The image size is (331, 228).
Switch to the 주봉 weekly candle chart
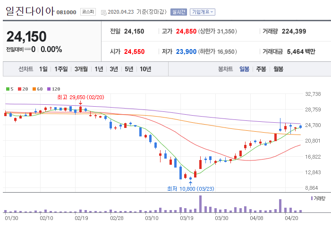[x=261, y=69]
